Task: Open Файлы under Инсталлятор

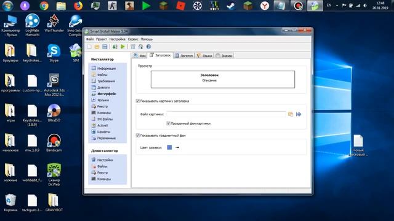Action: pyautogui.click(x=100, y=75)
